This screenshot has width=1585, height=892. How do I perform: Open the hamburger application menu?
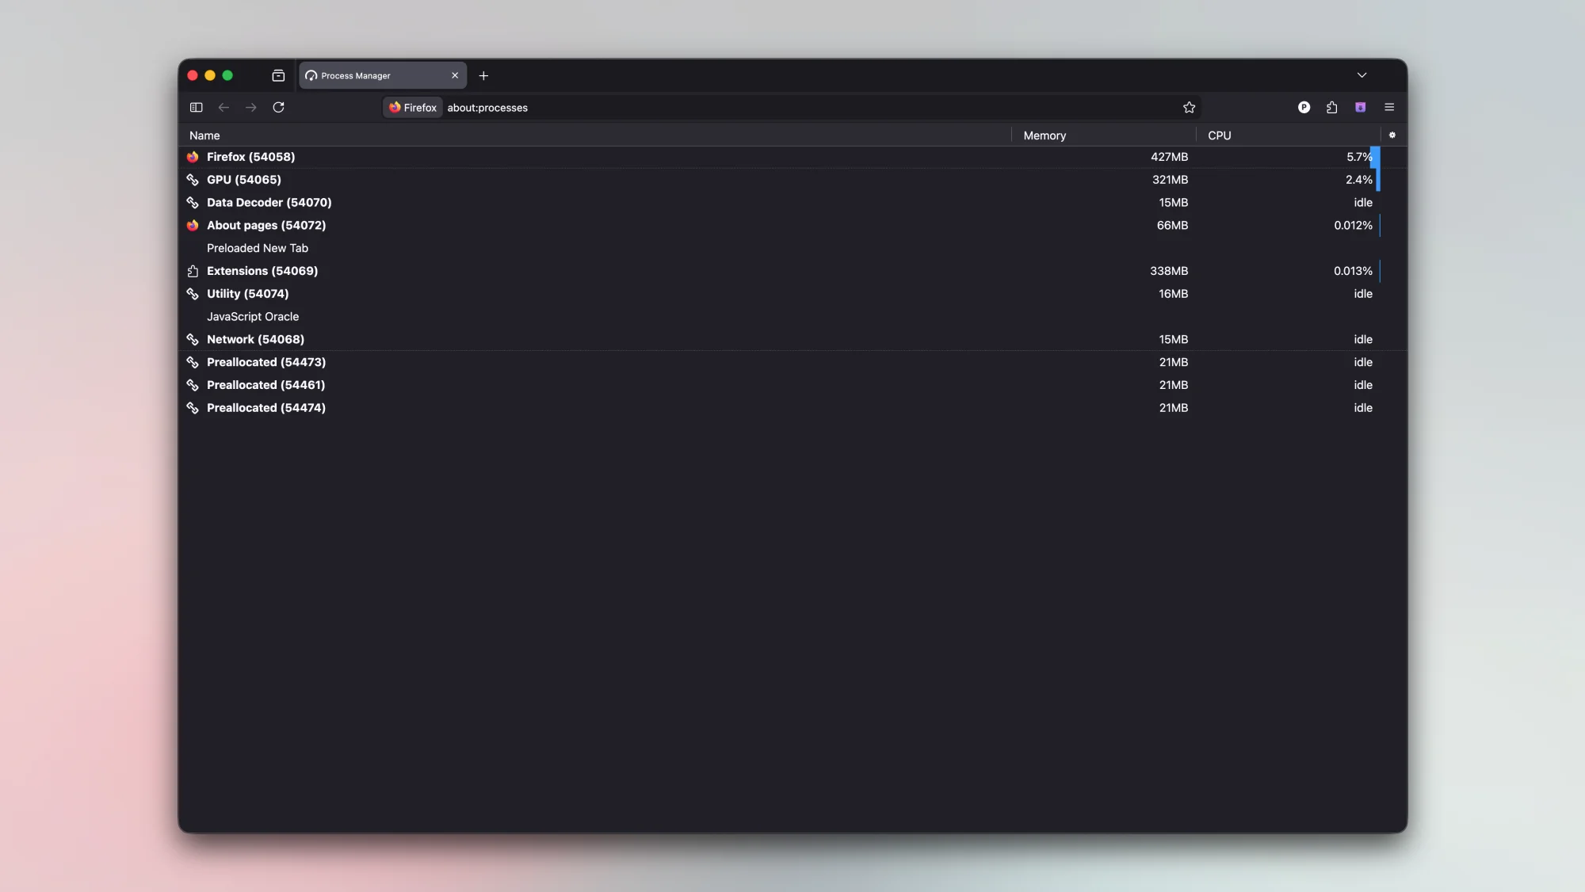pyautogui.click(x=1388, y=107)
